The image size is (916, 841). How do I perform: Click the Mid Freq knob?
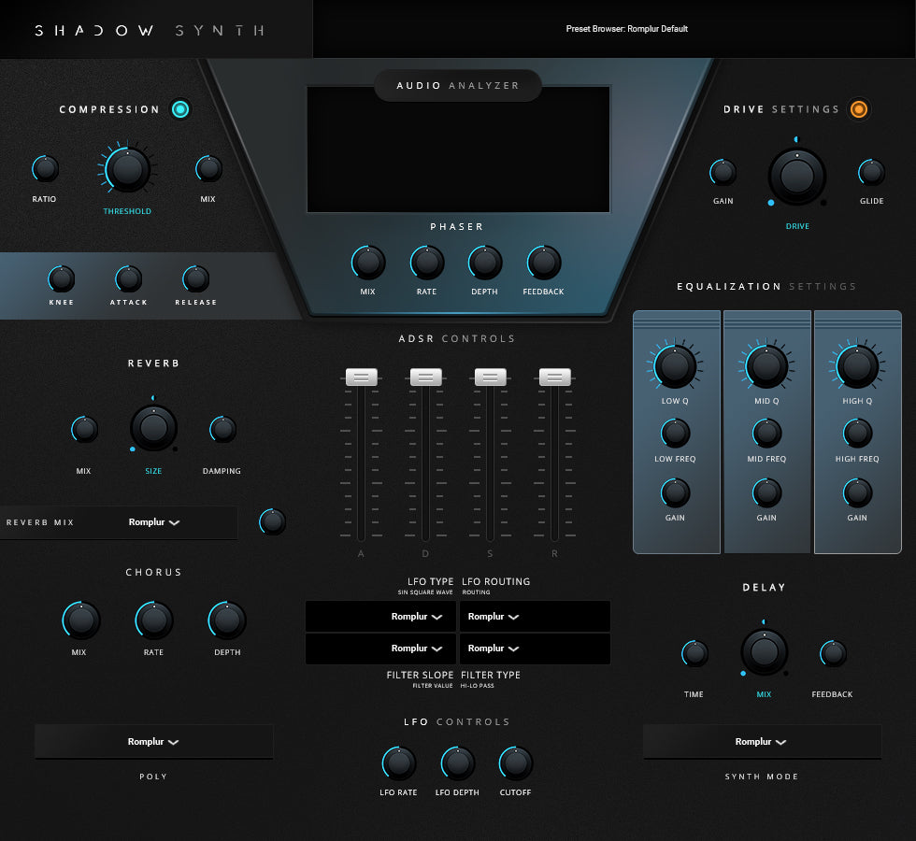767,434
